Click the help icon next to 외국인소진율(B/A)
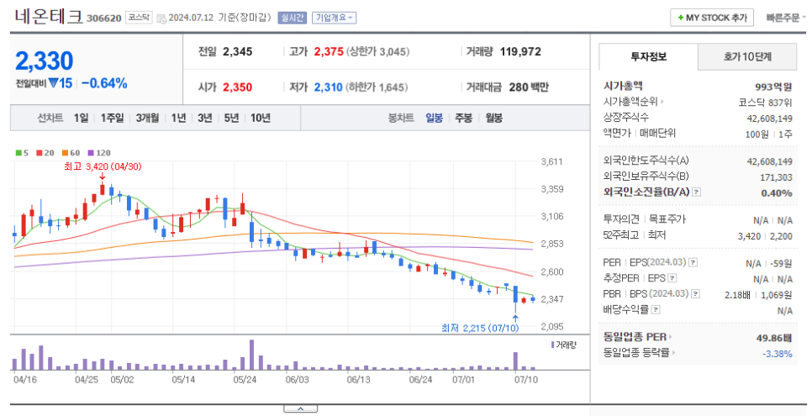 click(697, 192)
